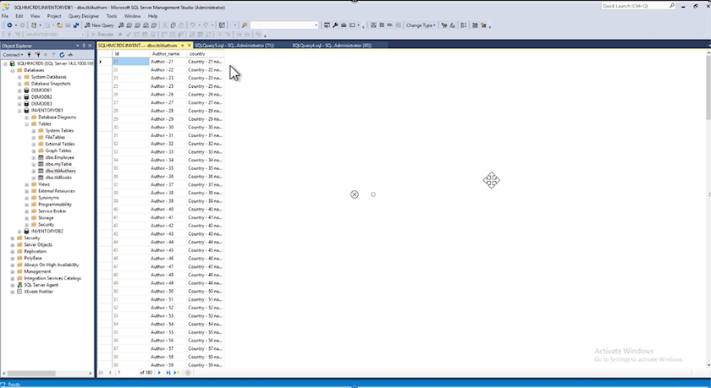Select the dbo.myTable table
This screenshot has width=711, height=388.
coord(58,164)
